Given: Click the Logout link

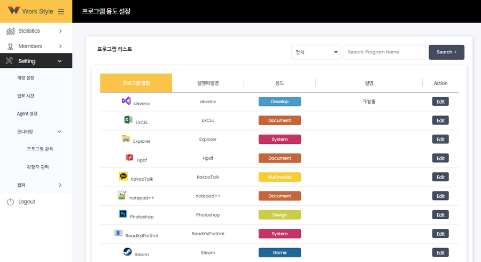Looking at the screenshot, I should [27, 202].
